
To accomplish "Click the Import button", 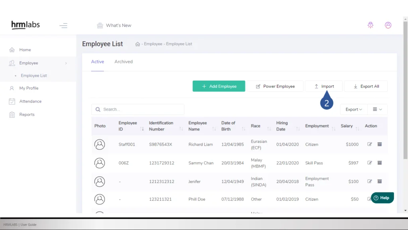I will click(324, 86).
